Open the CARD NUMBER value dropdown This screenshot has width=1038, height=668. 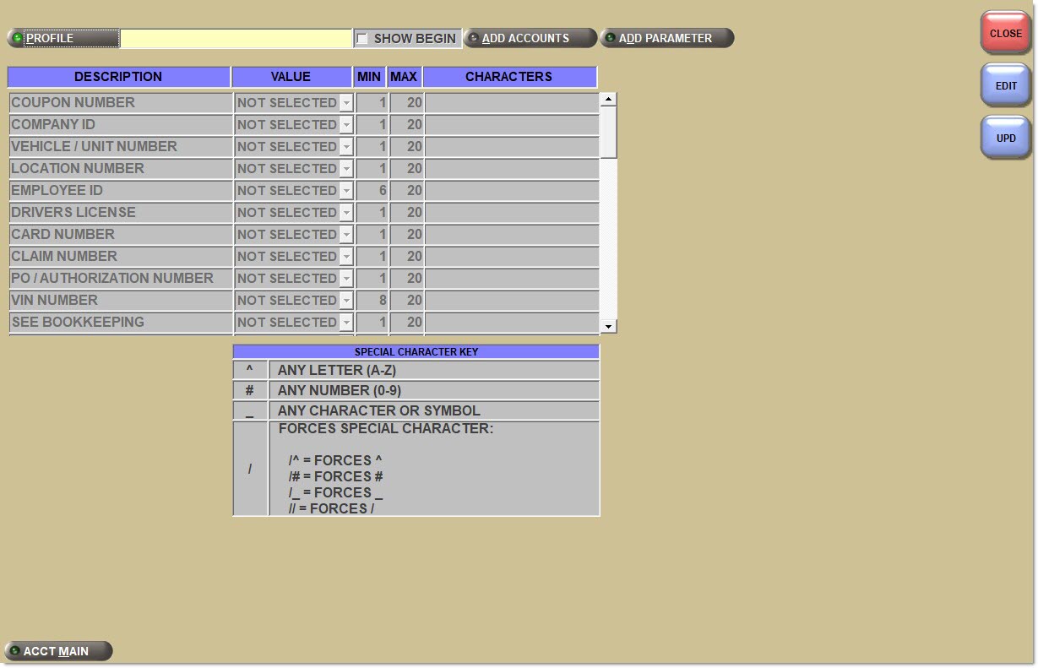[345, 235]
